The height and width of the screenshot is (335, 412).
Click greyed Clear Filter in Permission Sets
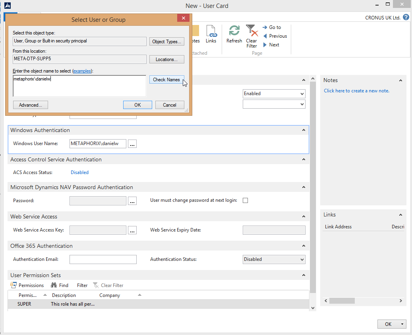pyautogui.click(x=108, y=285)
